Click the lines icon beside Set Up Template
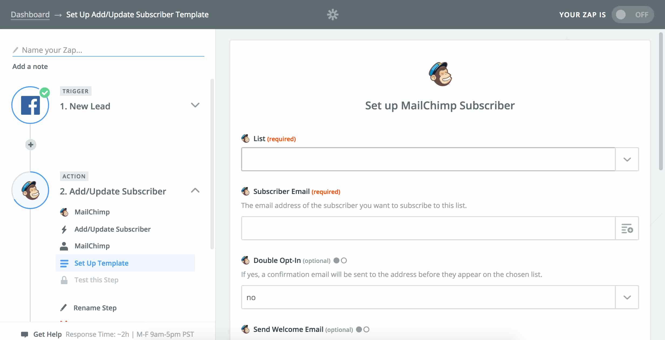The width and height of the screenshot is (665, 340). [x=64, y=263]
